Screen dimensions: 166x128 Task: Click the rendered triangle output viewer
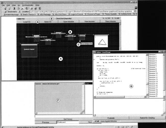pyautogui.click(x=101, y=41)
